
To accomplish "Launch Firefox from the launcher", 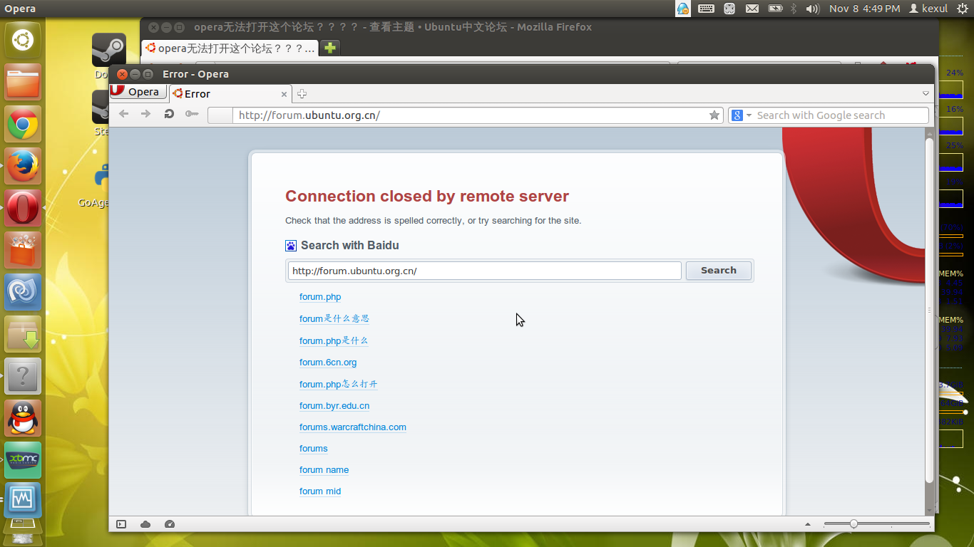I will point(23,166).
